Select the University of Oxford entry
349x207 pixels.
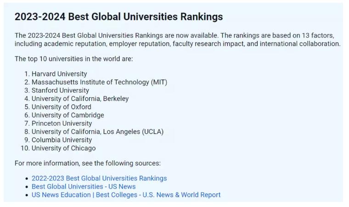pyautogui.click(x=62, y=107)
